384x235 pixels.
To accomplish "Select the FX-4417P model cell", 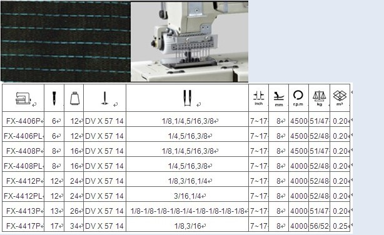I will [x=23, y=226].
